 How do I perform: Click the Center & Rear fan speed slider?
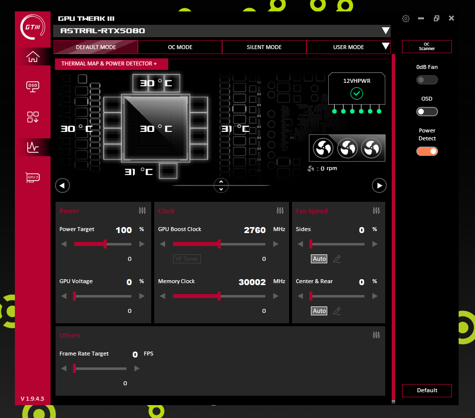pyautogui.click(x=337, y=296)
